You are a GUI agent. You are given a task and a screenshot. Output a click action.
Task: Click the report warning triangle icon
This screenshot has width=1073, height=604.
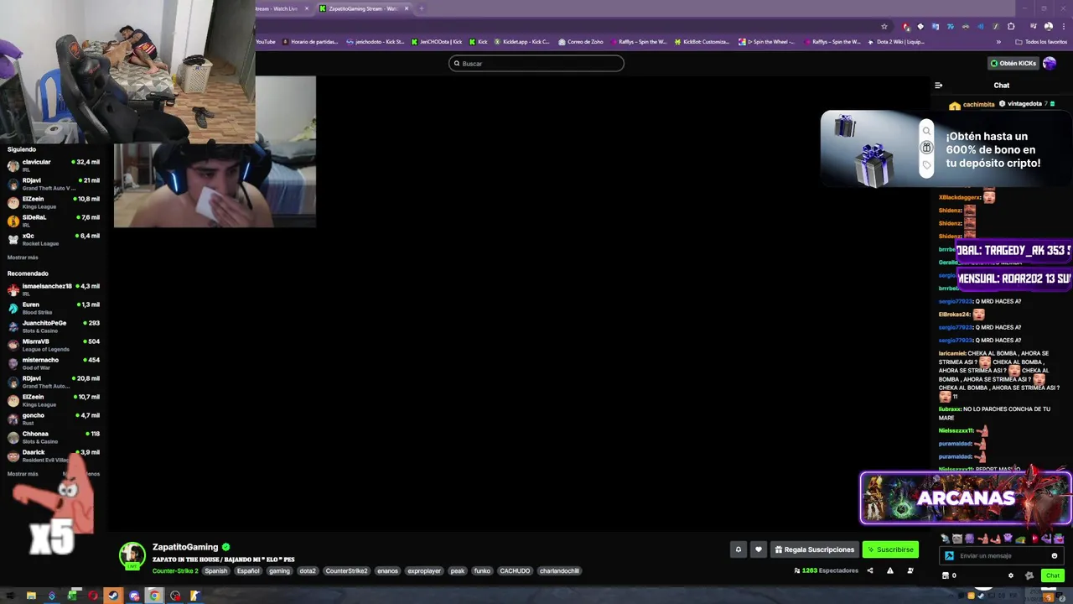[x=890, y=570]
